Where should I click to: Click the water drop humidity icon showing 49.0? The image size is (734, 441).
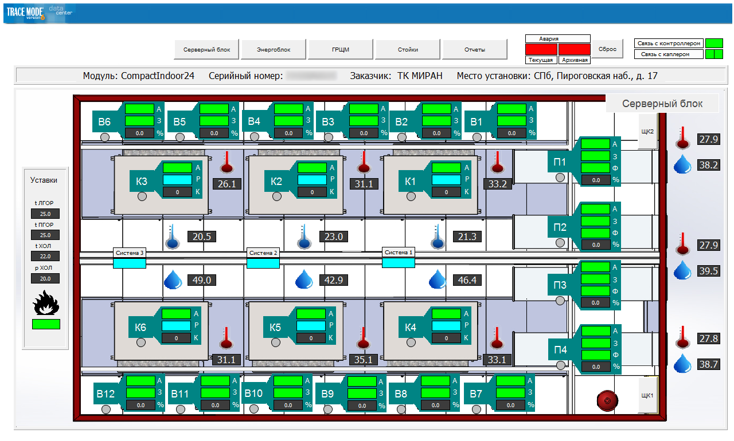173,280
